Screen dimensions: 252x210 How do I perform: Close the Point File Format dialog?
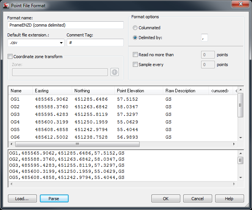pos(241,4)
